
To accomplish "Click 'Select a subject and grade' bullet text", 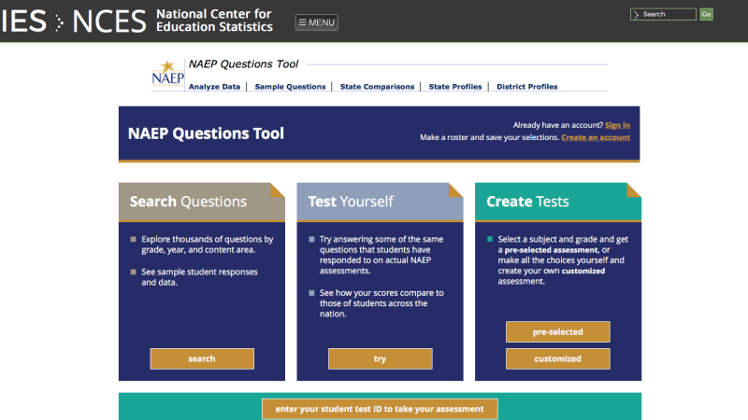I will tap(563, 260).
